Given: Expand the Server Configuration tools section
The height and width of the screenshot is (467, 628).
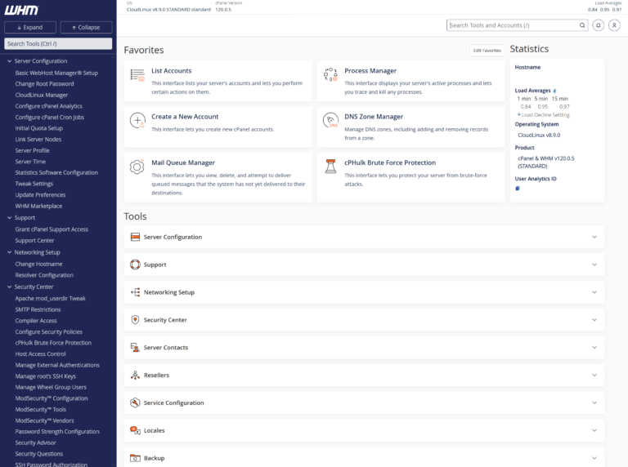Looking at the screenshot, I should pyautogui.click(x=594, y=237).
